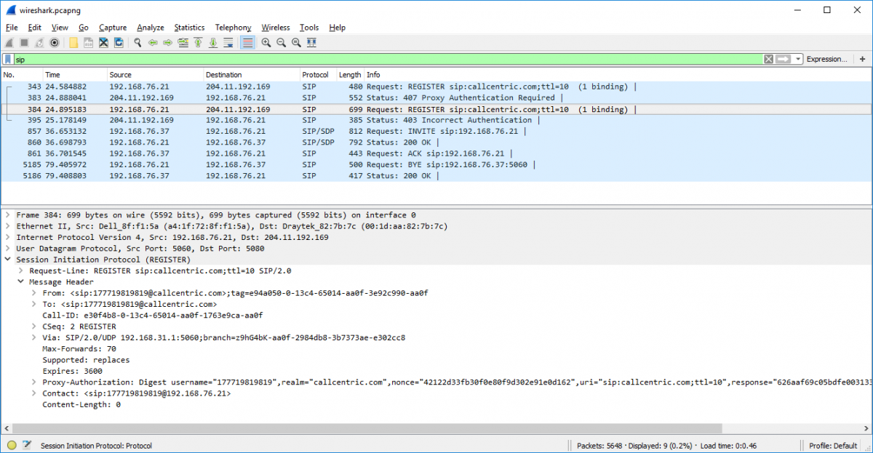This screenshot has height=453, width=873.
Task: Sort packets by Time column header
Action: coord(74,75)
